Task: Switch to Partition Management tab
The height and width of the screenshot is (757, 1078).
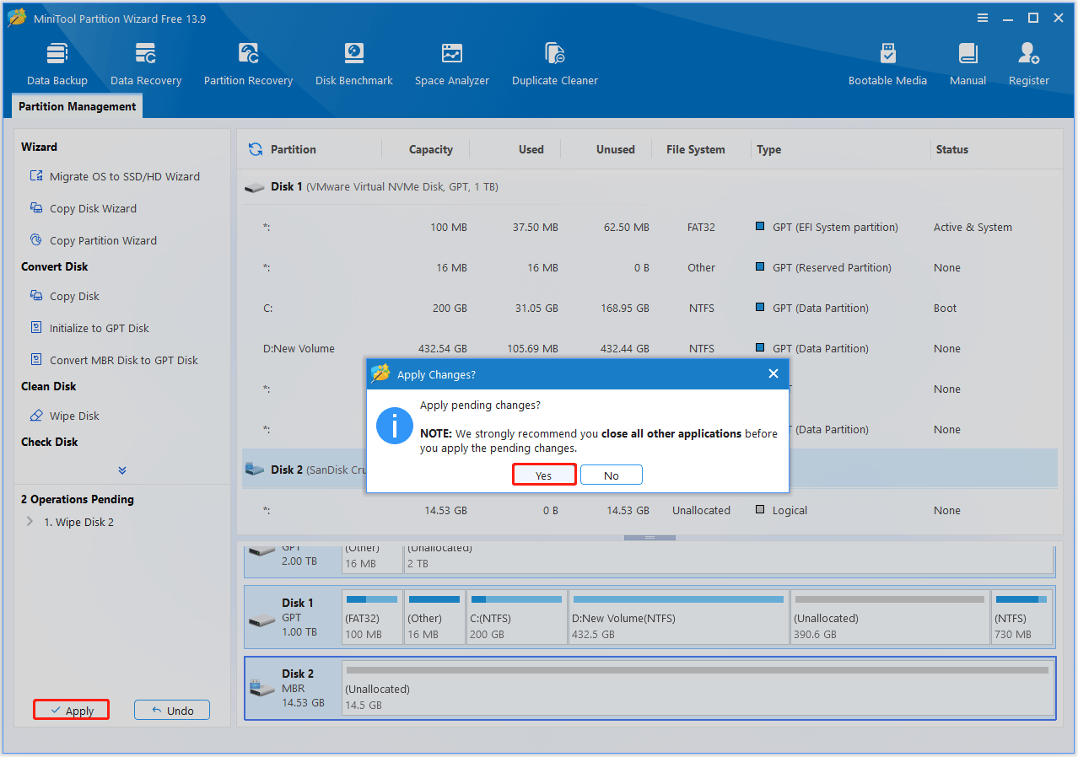Action: pos(77,106)
